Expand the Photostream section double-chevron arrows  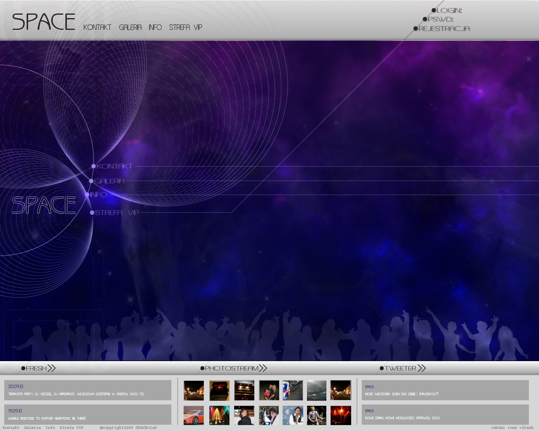click(x=263, y=368)
